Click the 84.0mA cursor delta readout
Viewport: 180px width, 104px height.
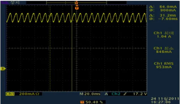[168, 7]
